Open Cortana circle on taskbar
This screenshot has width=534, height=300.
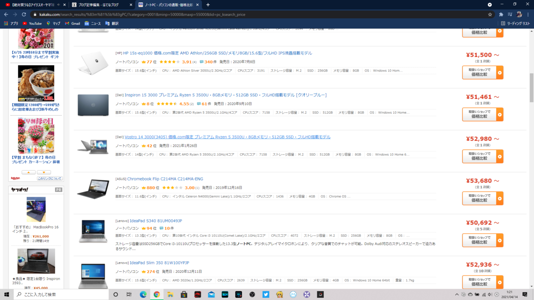[116, 294]
